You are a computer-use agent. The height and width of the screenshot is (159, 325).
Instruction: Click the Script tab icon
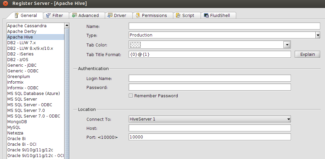pyautogui.click(x=178, y=15)
